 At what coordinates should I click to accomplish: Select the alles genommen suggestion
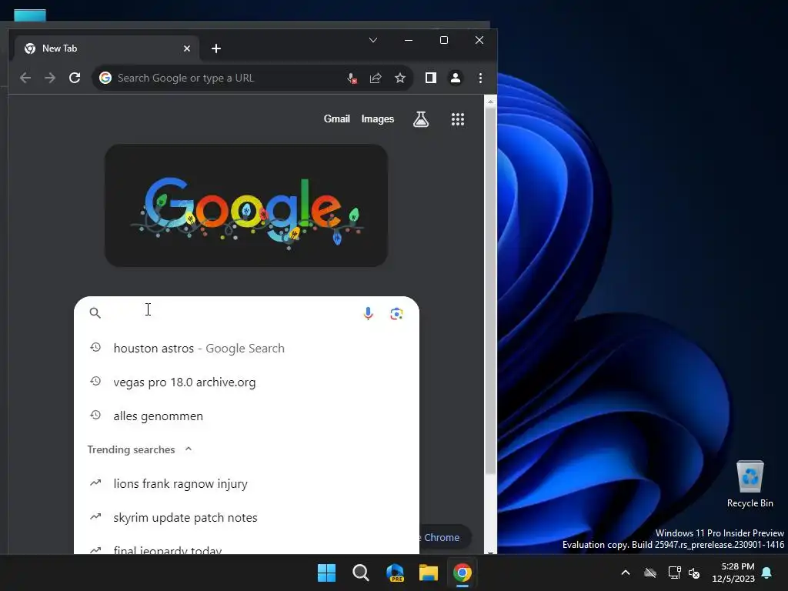(x=246, y=416)
